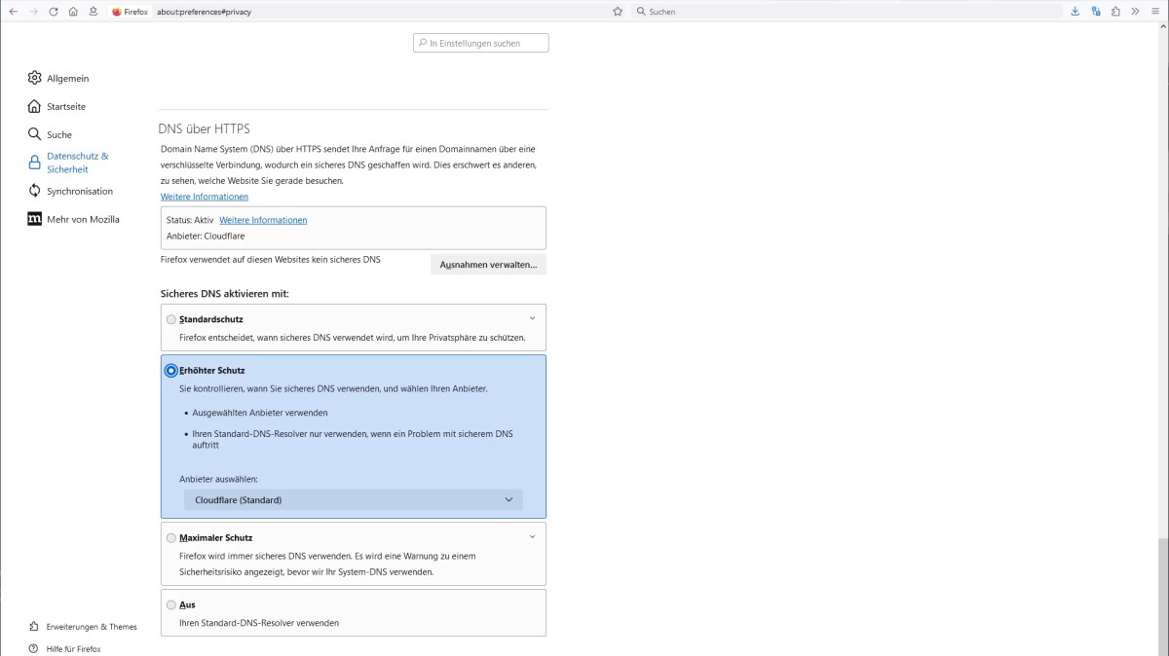Image resolution: width=1169 pixels, height=656 pixels.
Task: Reload the current page
Action: point(53,12)
